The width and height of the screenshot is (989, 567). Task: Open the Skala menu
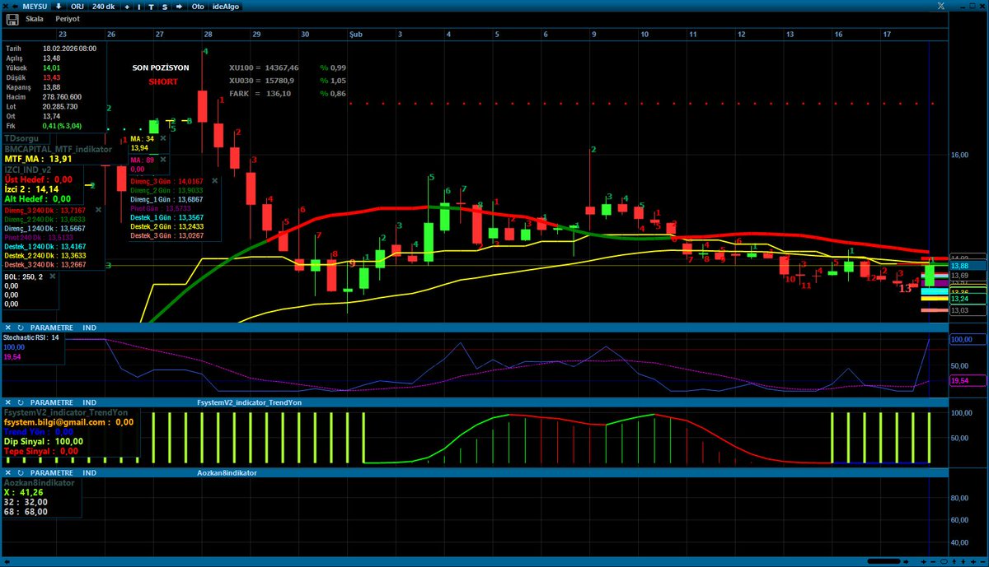(35, 18)
